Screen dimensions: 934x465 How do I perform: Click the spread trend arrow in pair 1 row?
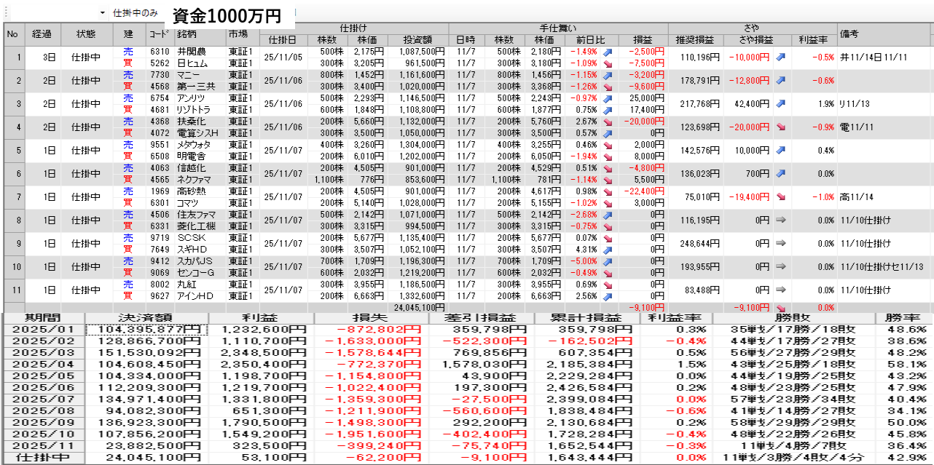[x=780, y=57]
